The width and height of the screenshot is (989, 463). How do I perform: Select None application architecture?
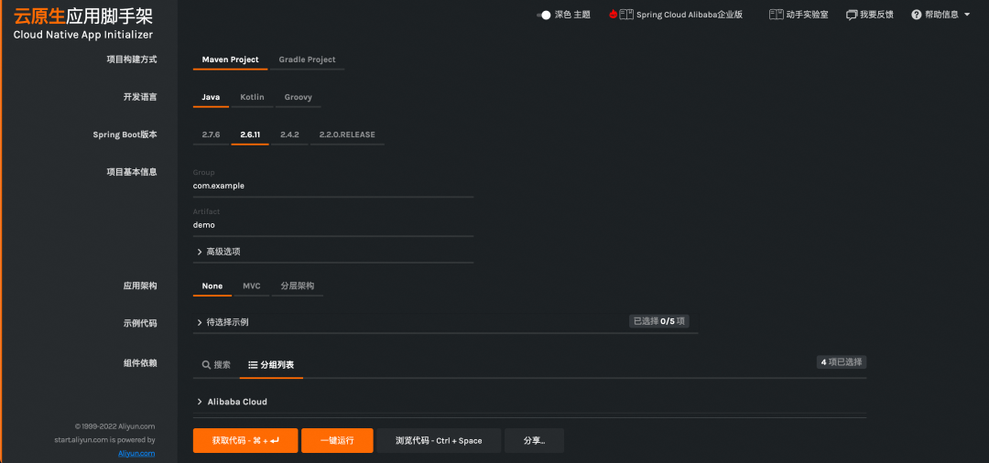pyautogui.click(x=212, y=286)
